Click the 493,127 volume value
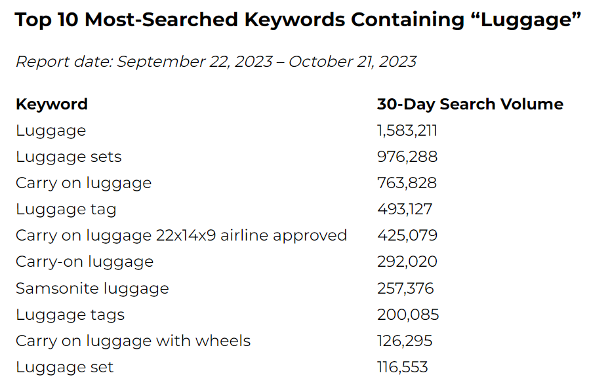589x388 pixels. coord(405,209)
